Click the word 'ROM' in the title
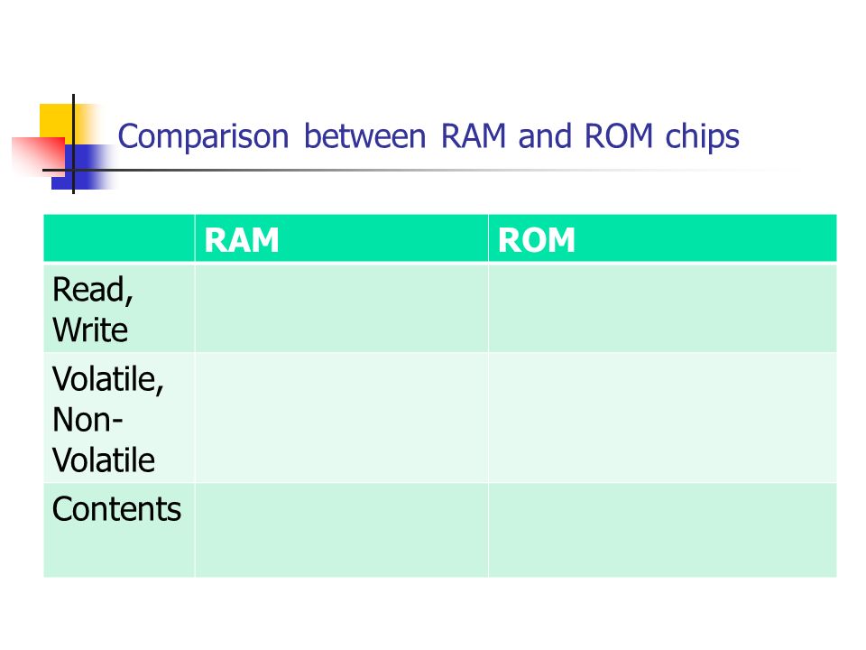This screenshot has width=866, height=650. tap(619, 136)
